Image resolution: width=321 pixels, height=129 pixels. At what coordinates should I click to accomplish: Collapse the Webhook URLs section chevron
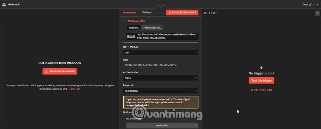[x=125, y=21]
